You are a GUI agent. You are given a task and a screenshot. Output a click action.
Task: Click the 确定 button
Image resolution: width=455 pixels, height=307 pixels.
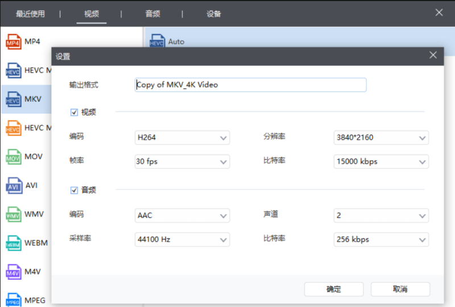point(333,289)
